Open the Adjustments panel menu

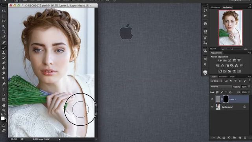(249, 53)
